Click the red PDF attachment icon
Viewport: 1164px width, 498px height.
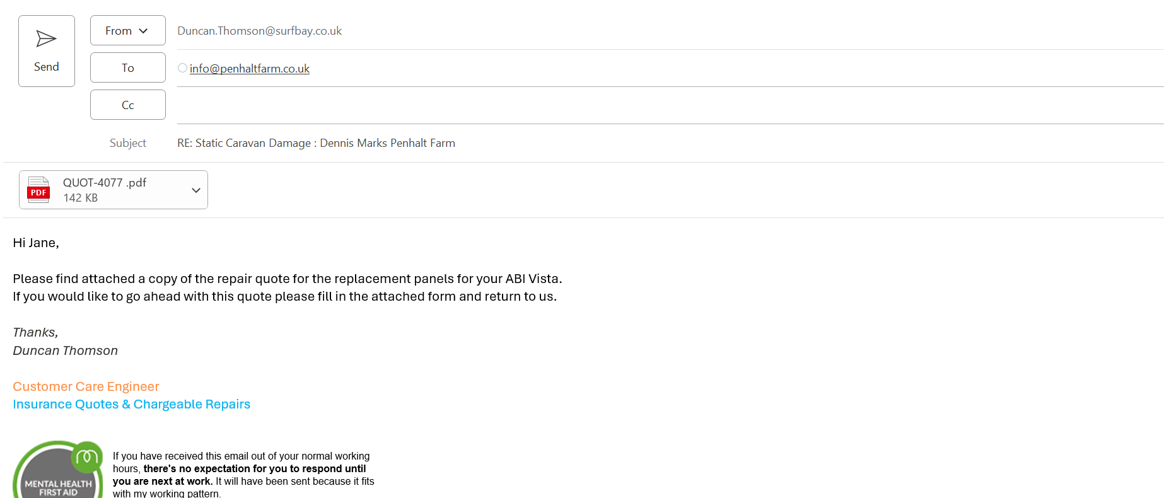pos(38,190)
